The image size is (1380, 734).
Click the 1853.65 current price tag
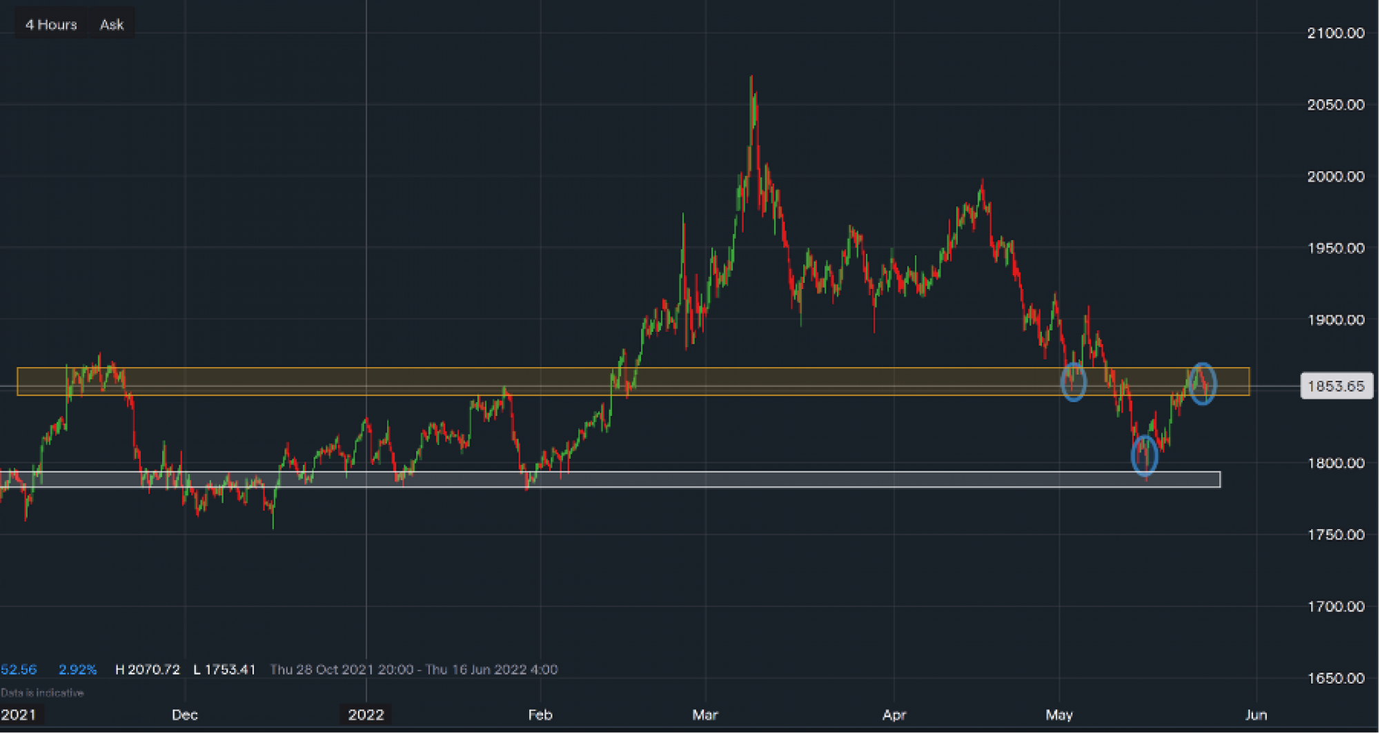coord(1336,386)
